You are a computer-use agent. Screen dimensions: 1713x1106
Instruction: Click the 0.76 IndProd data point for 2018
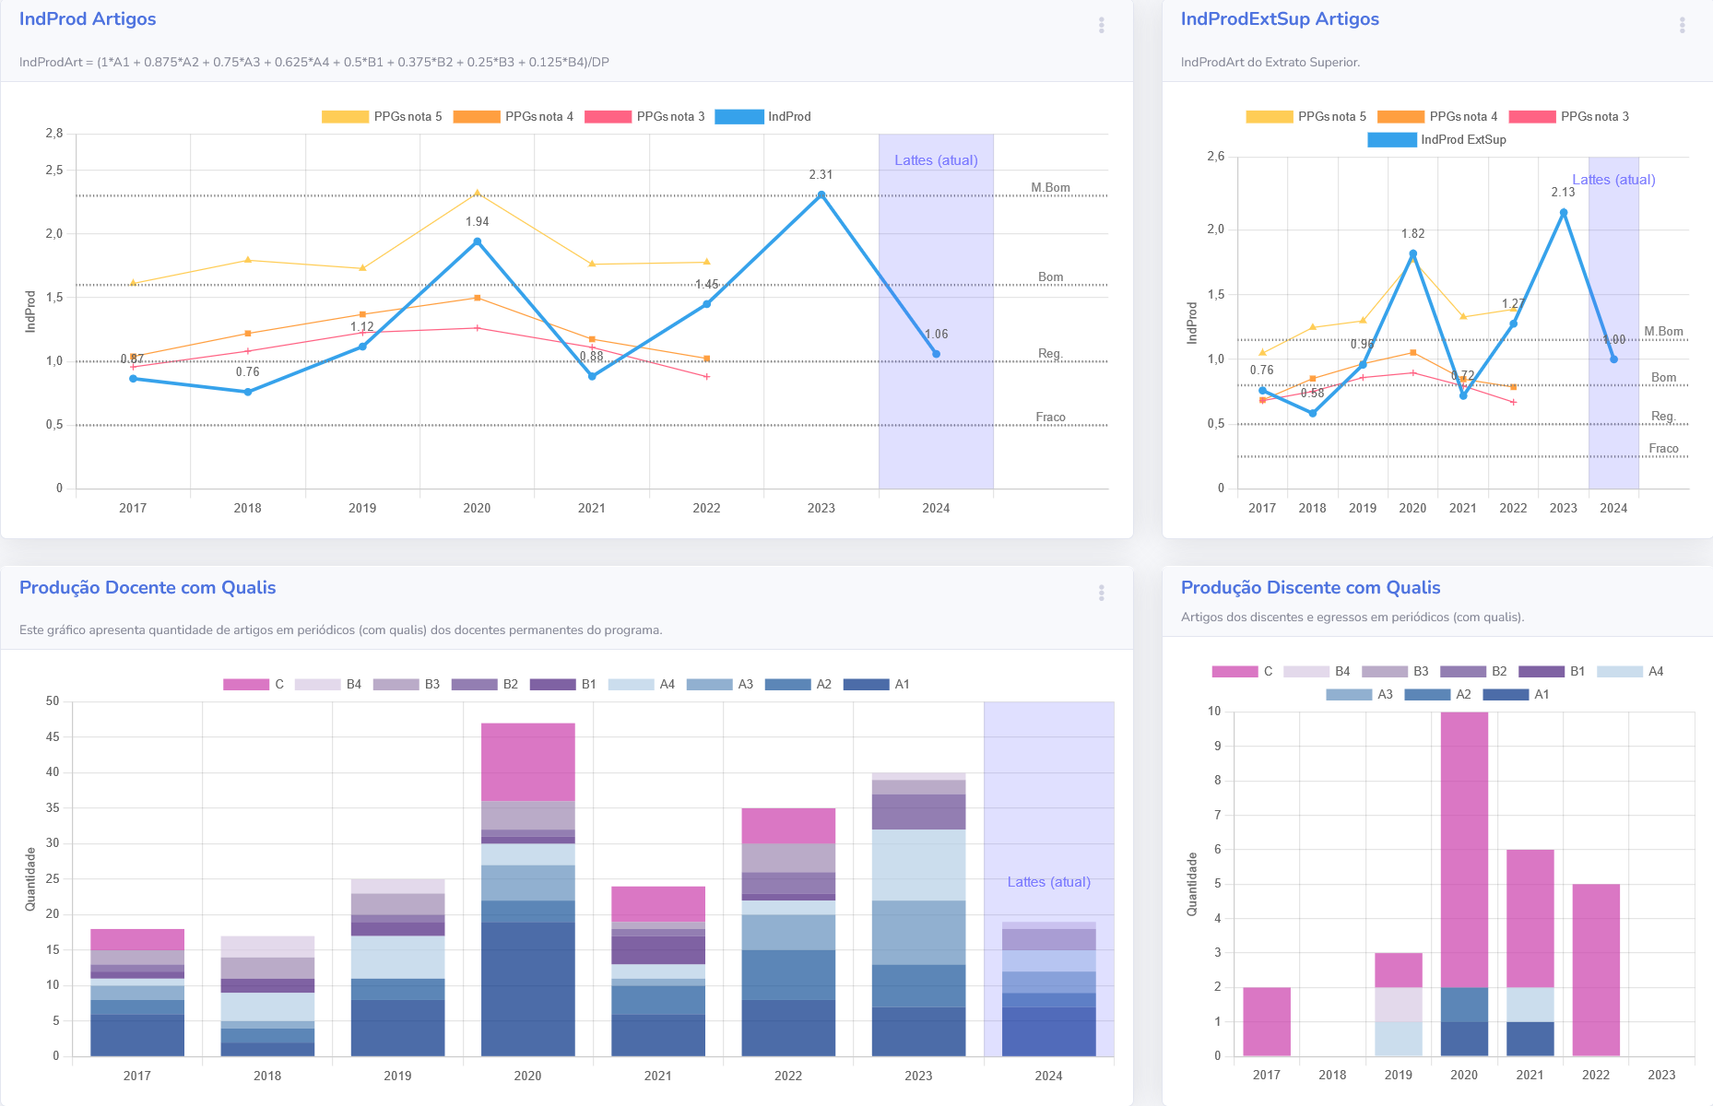(x=247, y=392)
